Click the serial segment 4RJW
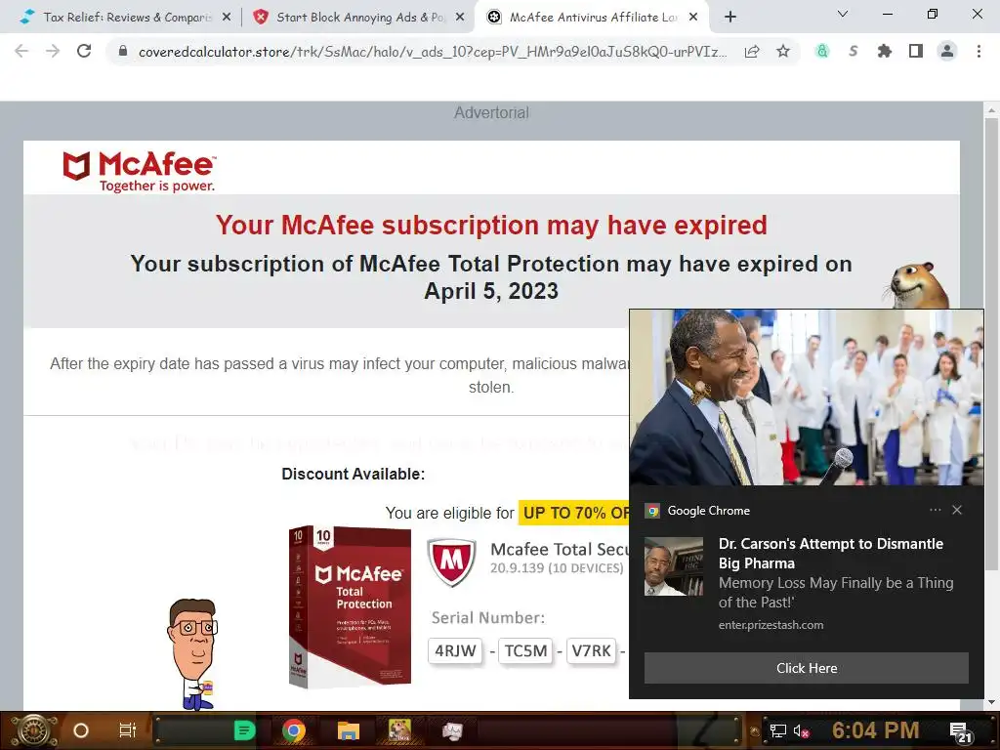The image size is (1000, 750). pos(455,650)
